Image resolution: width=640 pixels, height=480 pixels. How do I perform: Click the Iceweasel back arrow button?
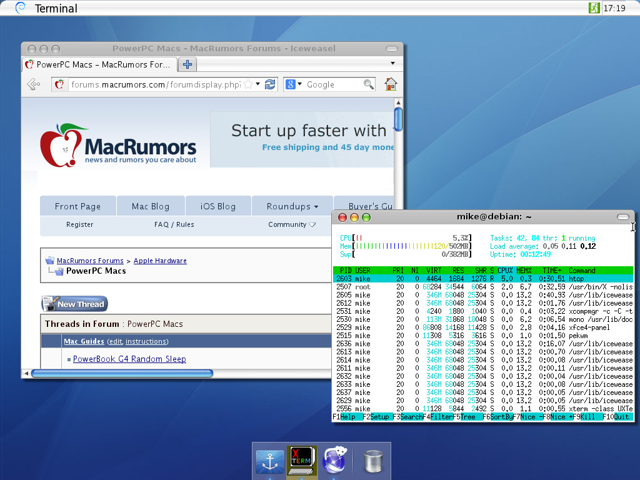tap(34, 84)
